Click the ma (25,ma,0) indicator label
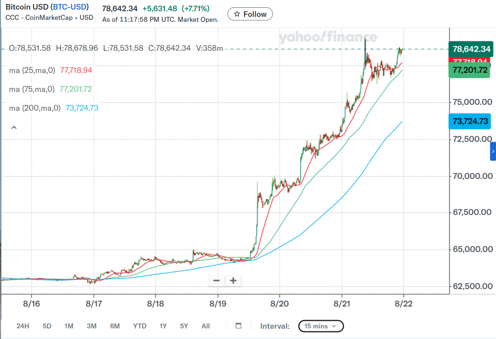This screenshot has height=339, width=496. coord(32,70)
